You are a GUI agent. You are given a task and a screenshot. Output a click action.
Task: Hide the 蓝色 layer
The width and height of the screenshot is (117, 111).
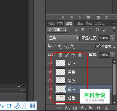click(50, 63)
